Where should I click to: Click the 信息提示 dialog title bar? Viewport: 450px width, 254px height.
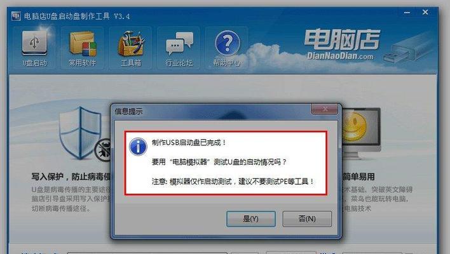(212, 111)
